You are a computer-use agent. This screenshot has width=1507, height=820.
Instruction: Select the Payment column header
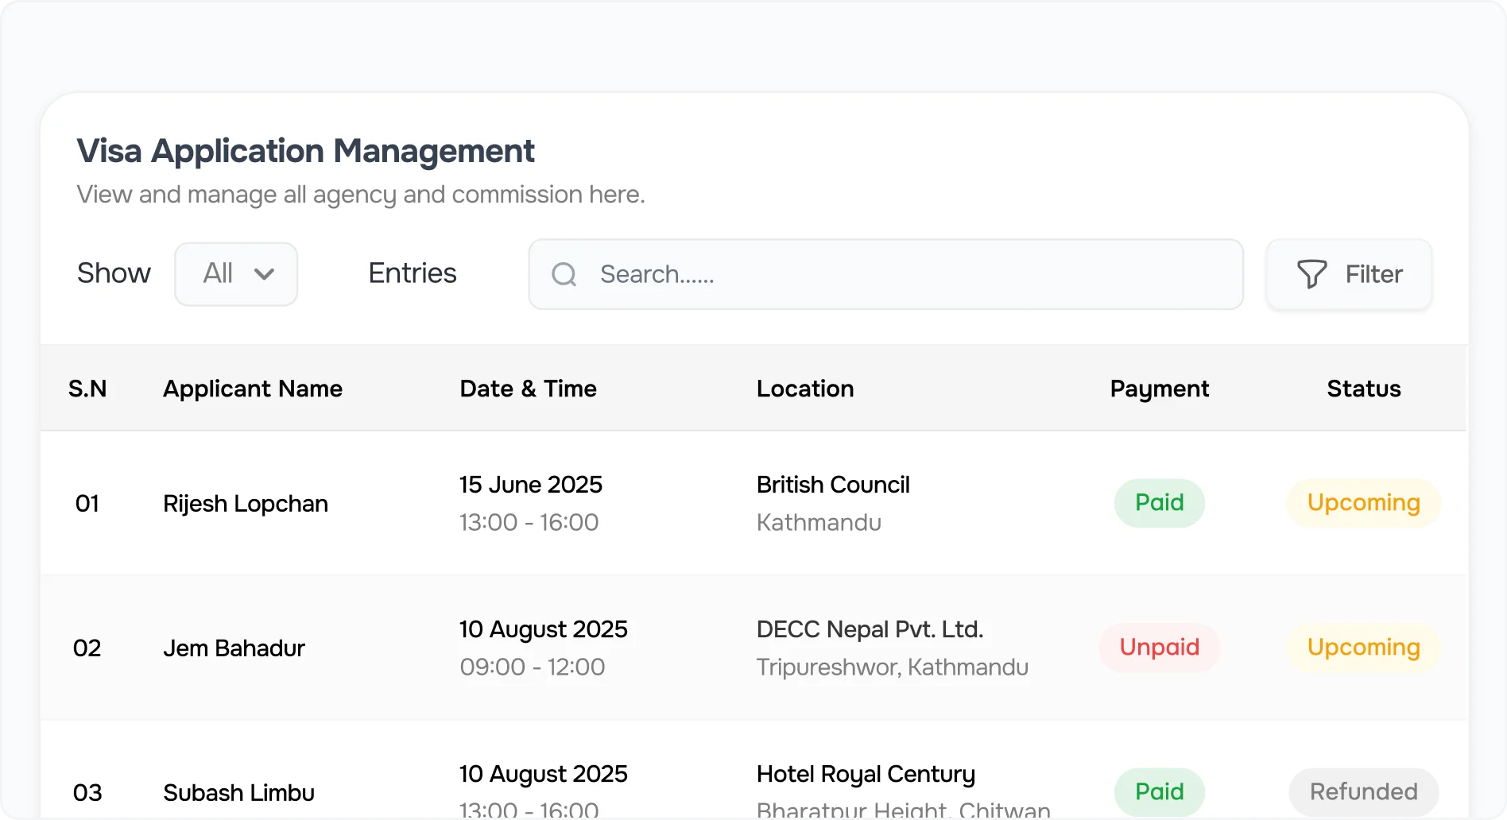[x=1160, y=389]
